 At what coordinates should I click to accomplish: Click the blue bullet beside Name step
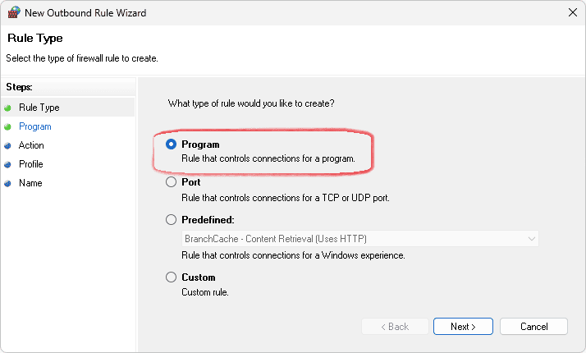[x=8, y=183]
